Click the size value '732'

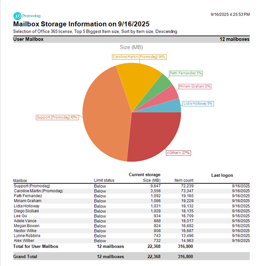click(x=157, y=241)
